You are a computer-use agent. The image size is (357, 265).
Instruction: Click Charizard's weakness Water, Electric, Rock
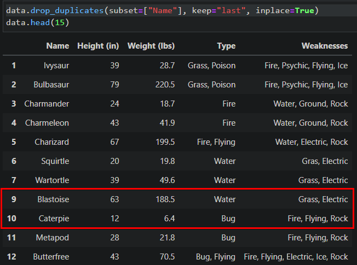point(312,142)
